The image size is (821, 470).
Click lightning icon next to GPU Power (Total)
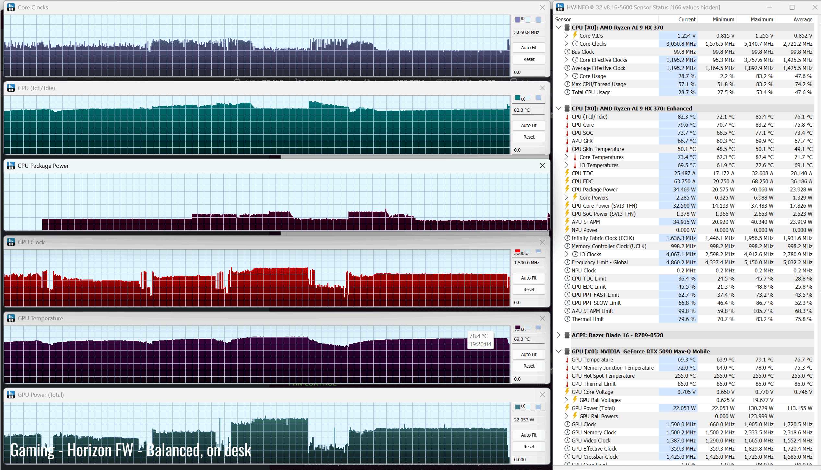coord(567,408)
